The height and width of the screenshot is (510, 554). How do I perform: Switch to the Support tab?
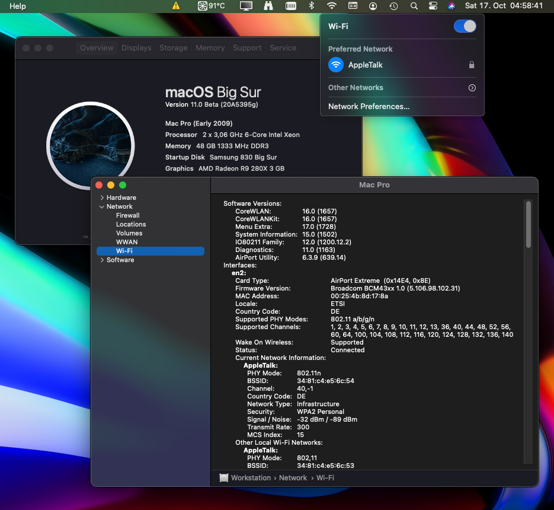tap(247, 48)
